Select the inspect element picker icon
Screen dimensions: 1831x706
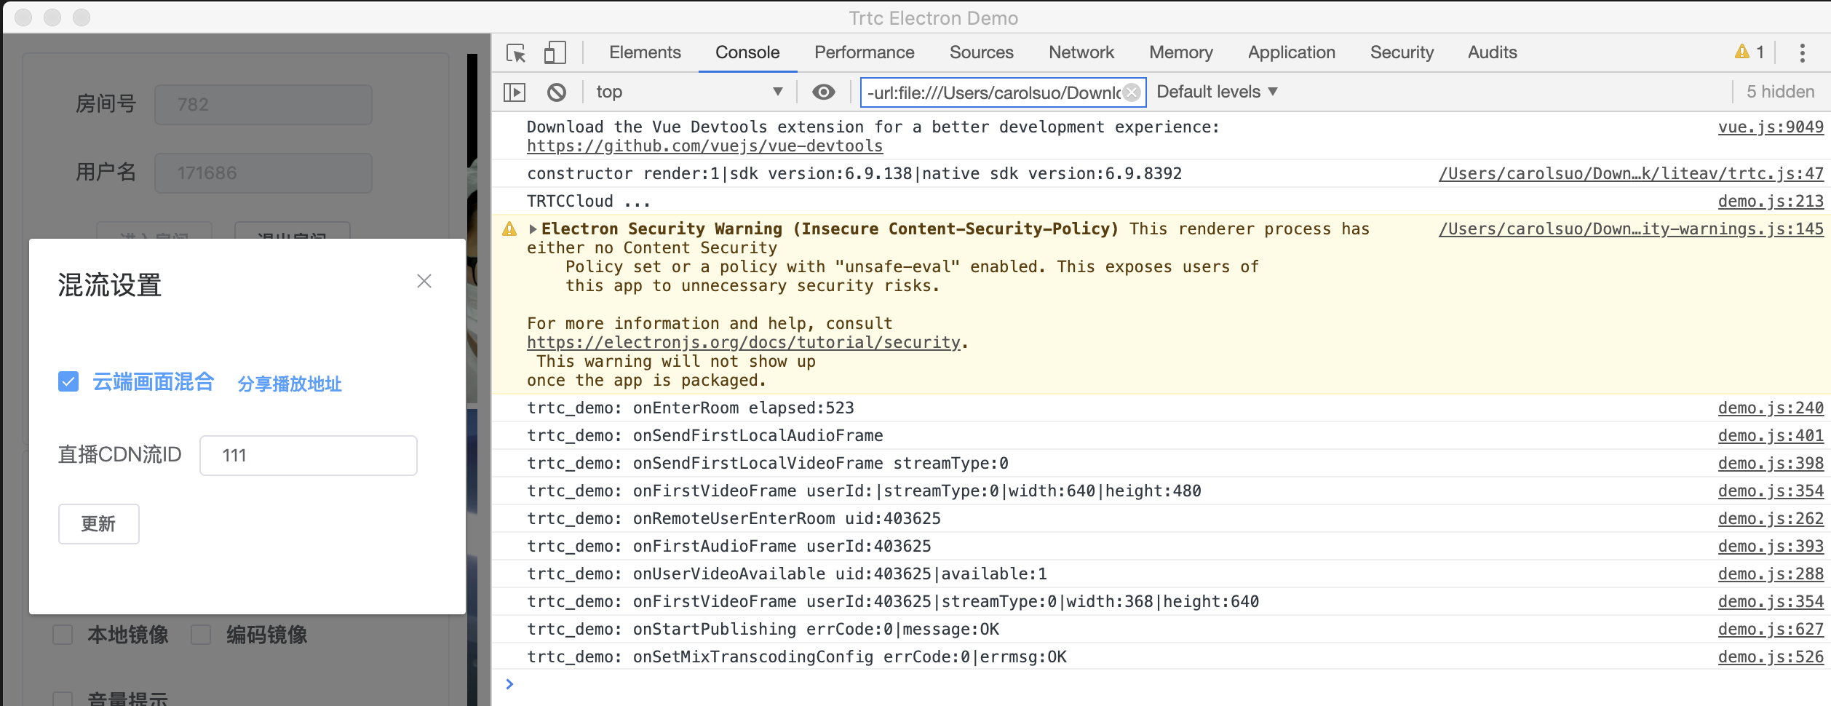pyautogui.click(x=517, y=52)
